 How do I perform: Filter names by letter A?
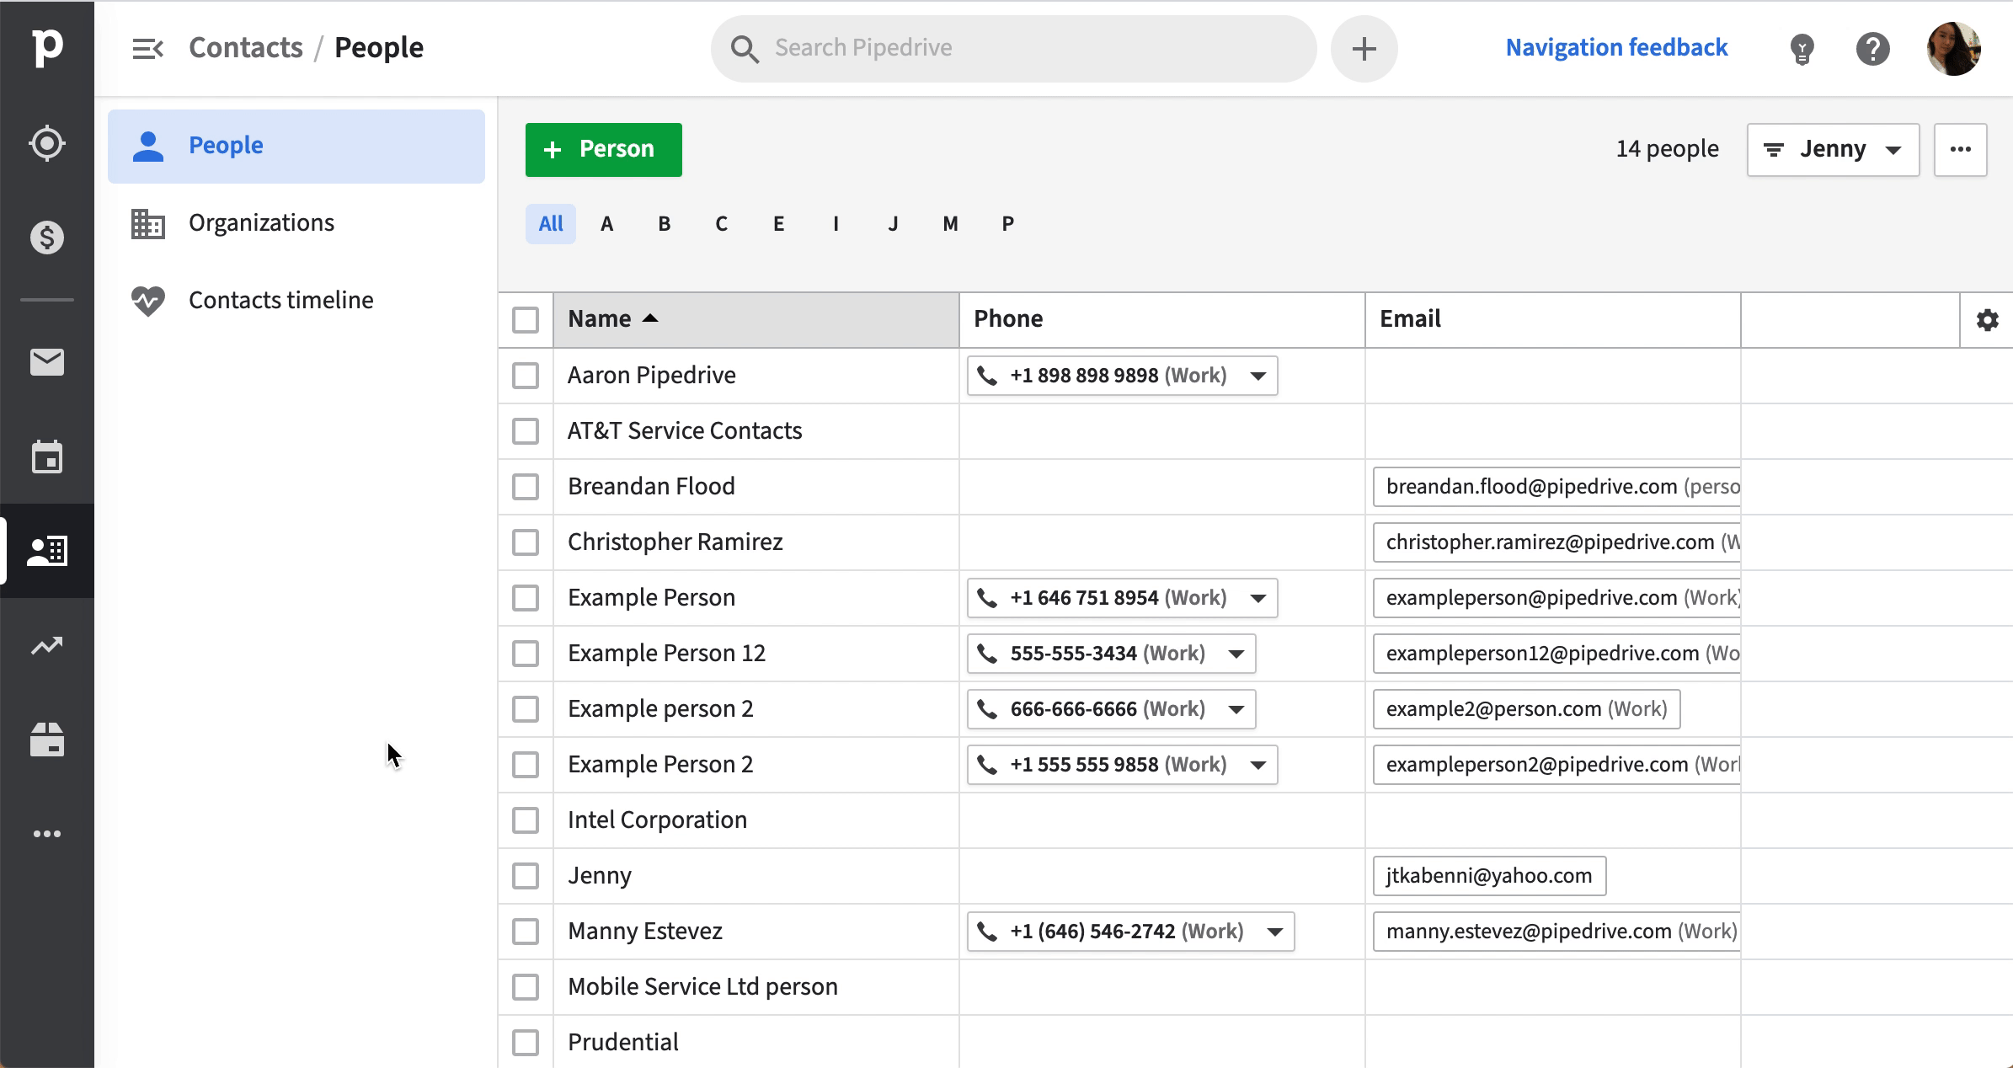(x=607, y=224)
